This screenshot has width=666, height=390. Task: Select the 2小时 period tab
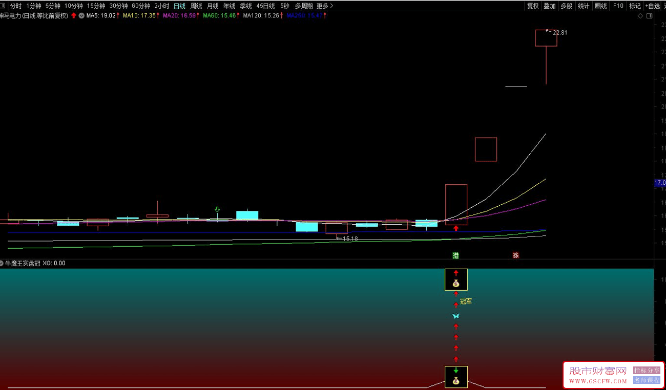tap(162, 6)
